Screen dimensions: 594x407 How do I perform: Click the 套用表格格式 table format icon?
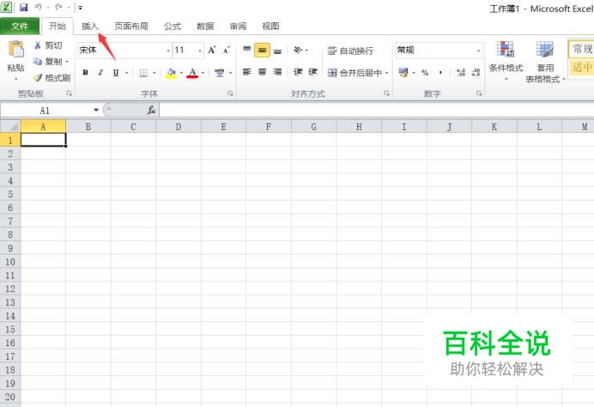click(x=545, y=50)
